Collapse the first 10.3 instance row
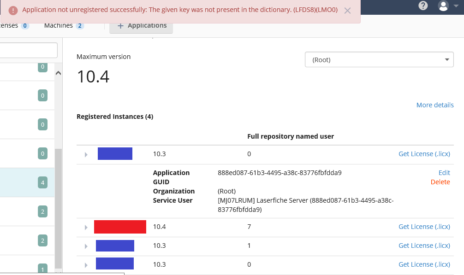The width and height of the screenshot is (464, 275). pyautogui.click(x=86, y=154)
